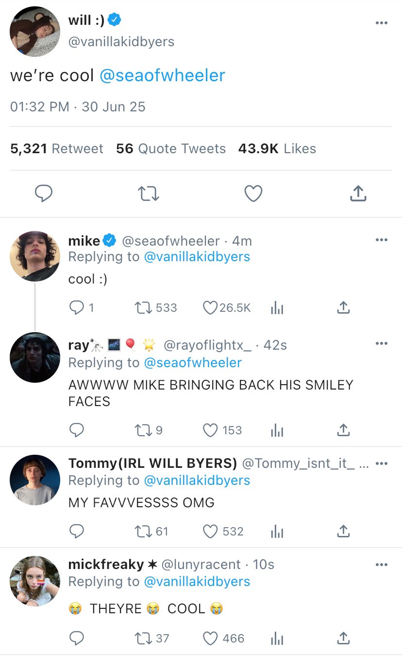Open @vanillakidbyers link in mike's reply
402x658 pixels.
[197, 257]
